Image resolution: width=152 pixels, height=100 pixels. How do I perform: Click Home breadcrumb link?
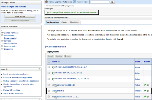(48, 6)
